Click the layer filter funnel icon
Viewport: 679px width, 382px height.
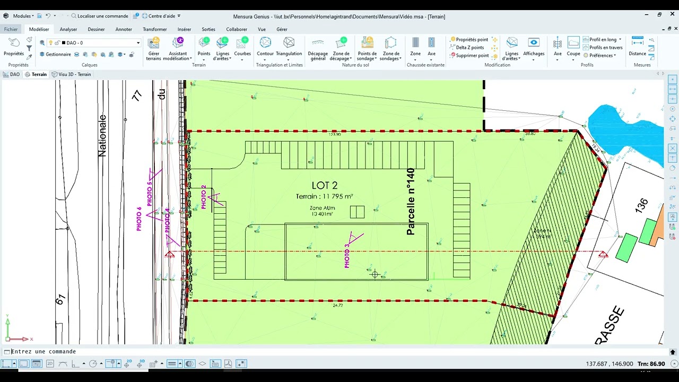click(x=29, y=48)
